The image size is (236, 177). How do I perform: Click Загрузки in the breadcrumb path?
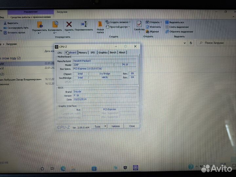[x=11, y=44]
